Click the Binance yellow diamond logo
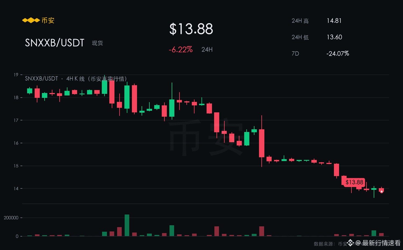The height and width of the screenshot is (250, 403). [x=31, y=20]
